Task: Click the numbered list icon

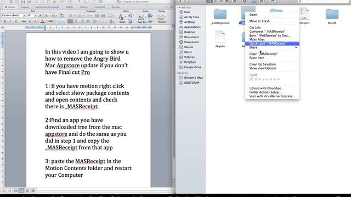Action: pos(80,15)
